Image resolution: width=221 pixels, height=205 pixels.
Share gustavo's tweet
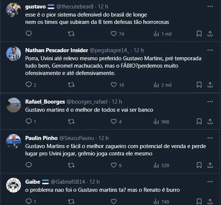pyautogui.click(x=210, y=34)
